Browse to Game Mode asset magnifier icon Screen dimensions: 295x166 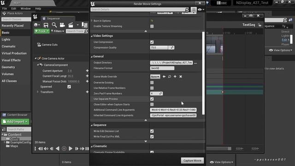click(170, 77)
